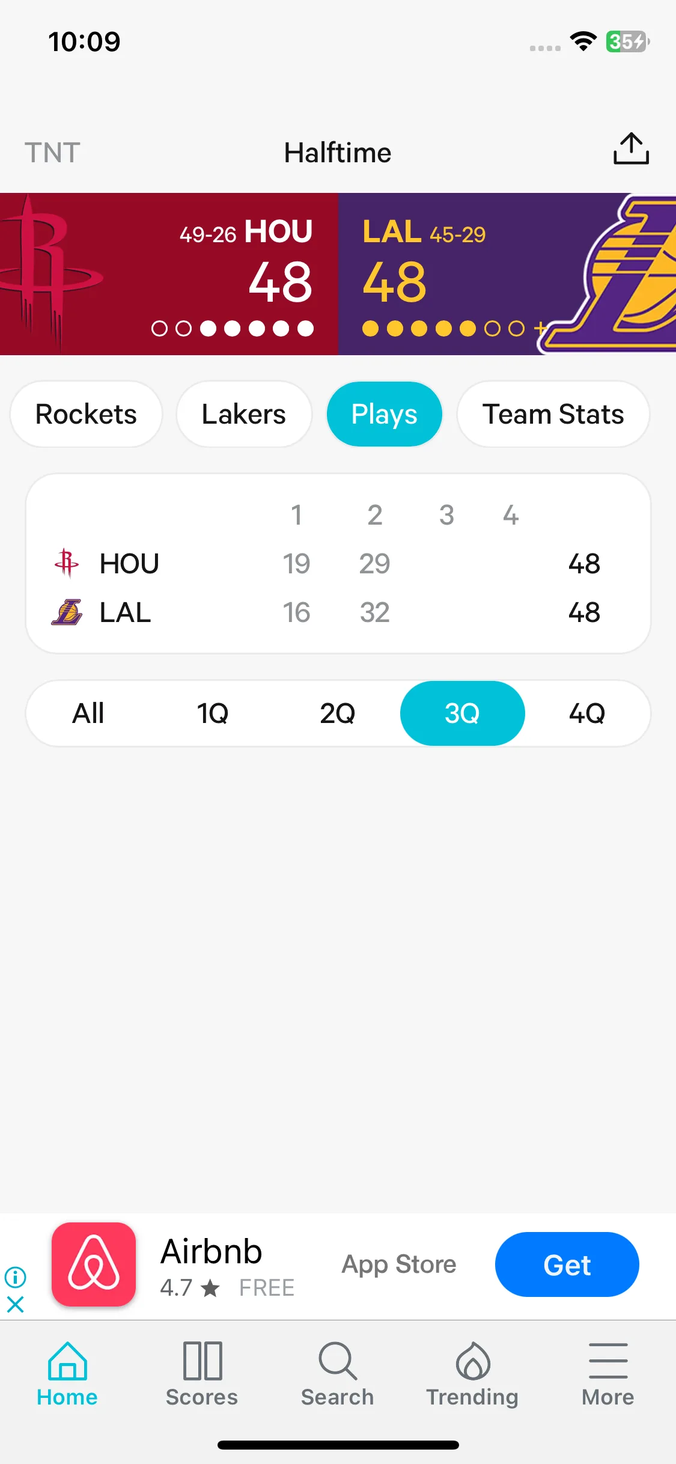The width and height of the screenshot is (676, 1464).
Task: Select the Rockets tab
Action: click(x=87, y=414)
